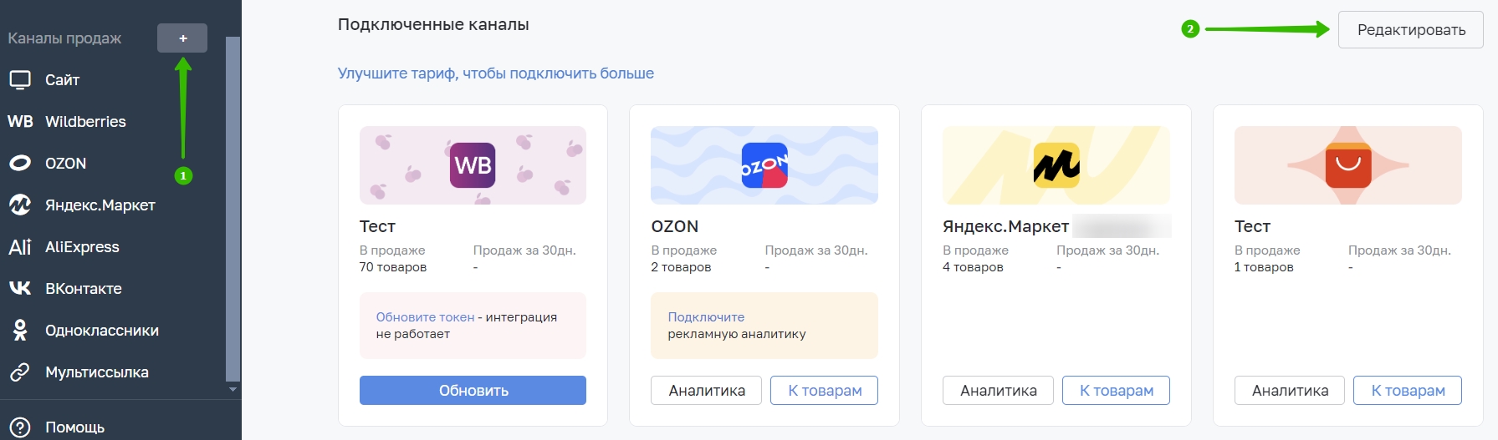The width and height of the screenshot is (1498, 440).
Task: Open the Одноклассники sidebar icon
Action: 20,331
